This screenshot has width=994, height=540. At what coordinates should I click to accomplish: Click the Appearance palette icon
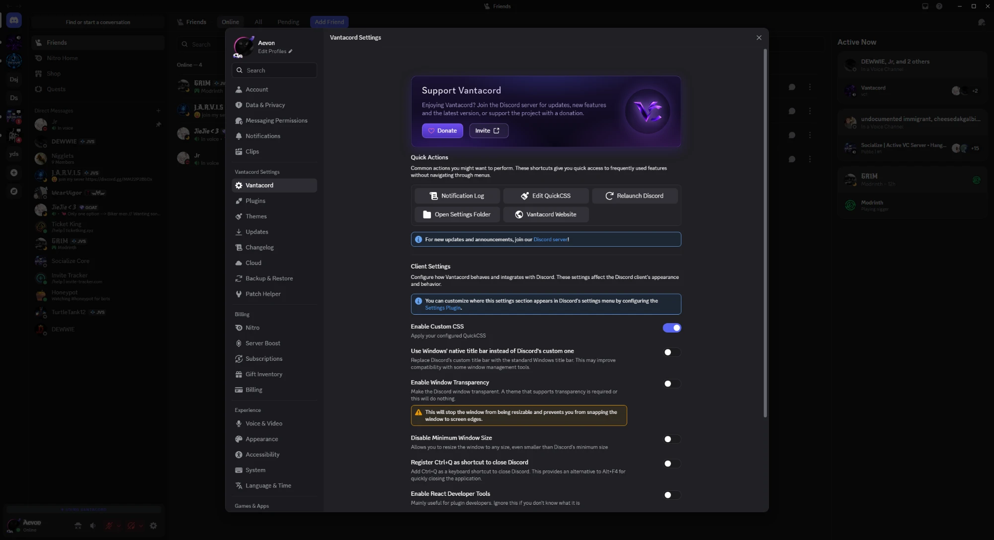(x=239, y=439)
